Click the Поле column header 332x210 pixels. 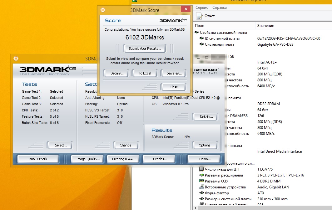click(200, 26)
